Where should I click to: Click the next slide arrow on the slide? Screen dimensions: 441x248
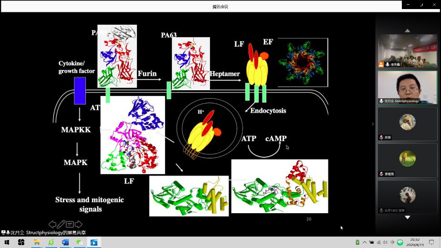click(x=79, y=224)
